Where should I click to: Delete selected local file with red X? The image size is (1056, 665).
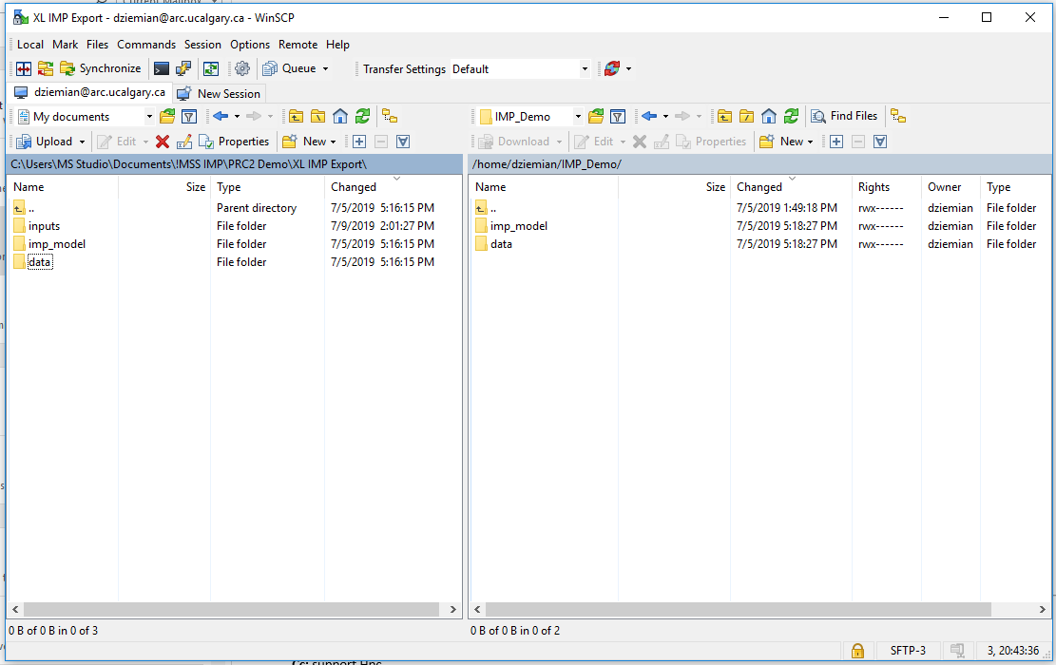pos(163,142)
